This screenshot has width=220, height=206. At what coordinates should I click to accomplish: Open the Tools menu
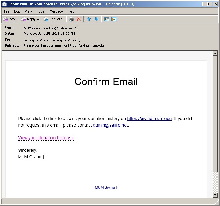(x=41, y=11)
